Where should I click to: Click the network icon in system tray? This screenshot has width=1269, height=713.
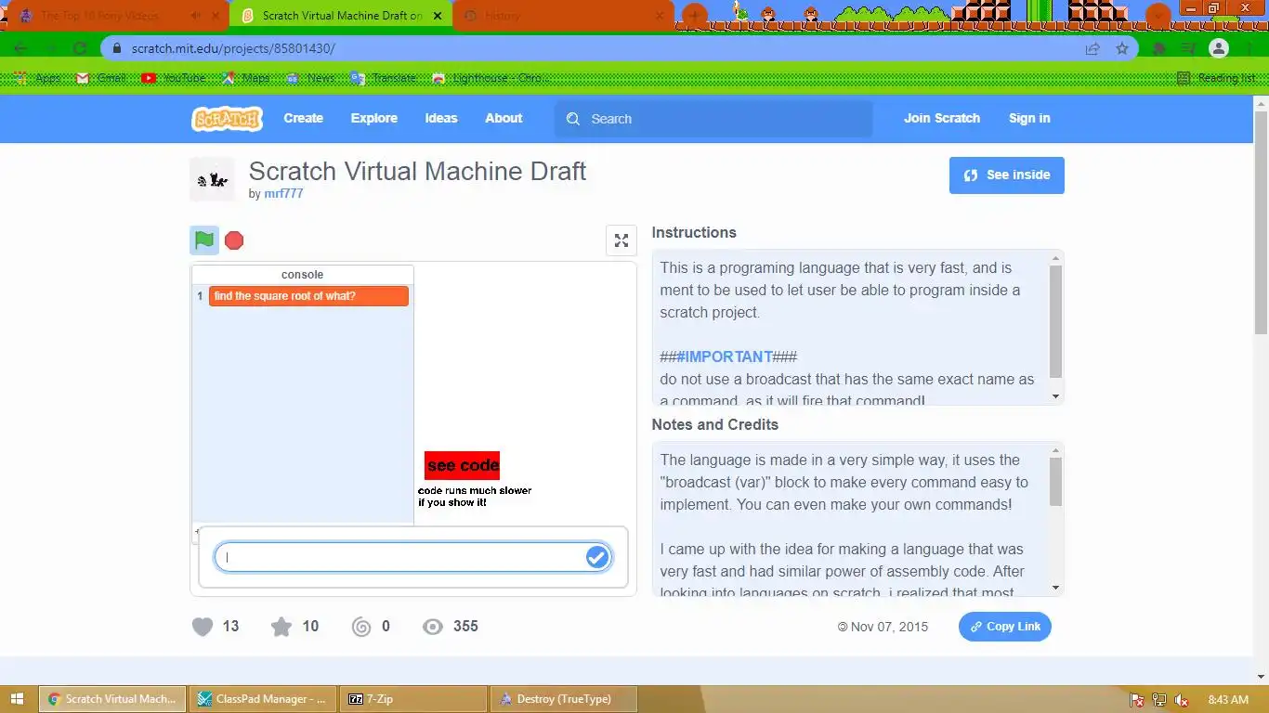pos(1159,700)
